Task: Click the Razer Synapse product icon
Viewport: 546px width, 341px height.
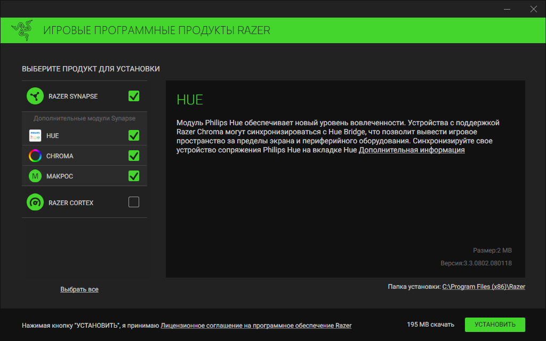Action: 35,96
